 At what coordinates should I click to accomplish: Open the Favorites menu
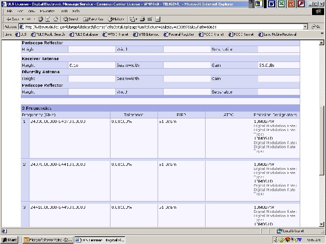pos(47,11)
